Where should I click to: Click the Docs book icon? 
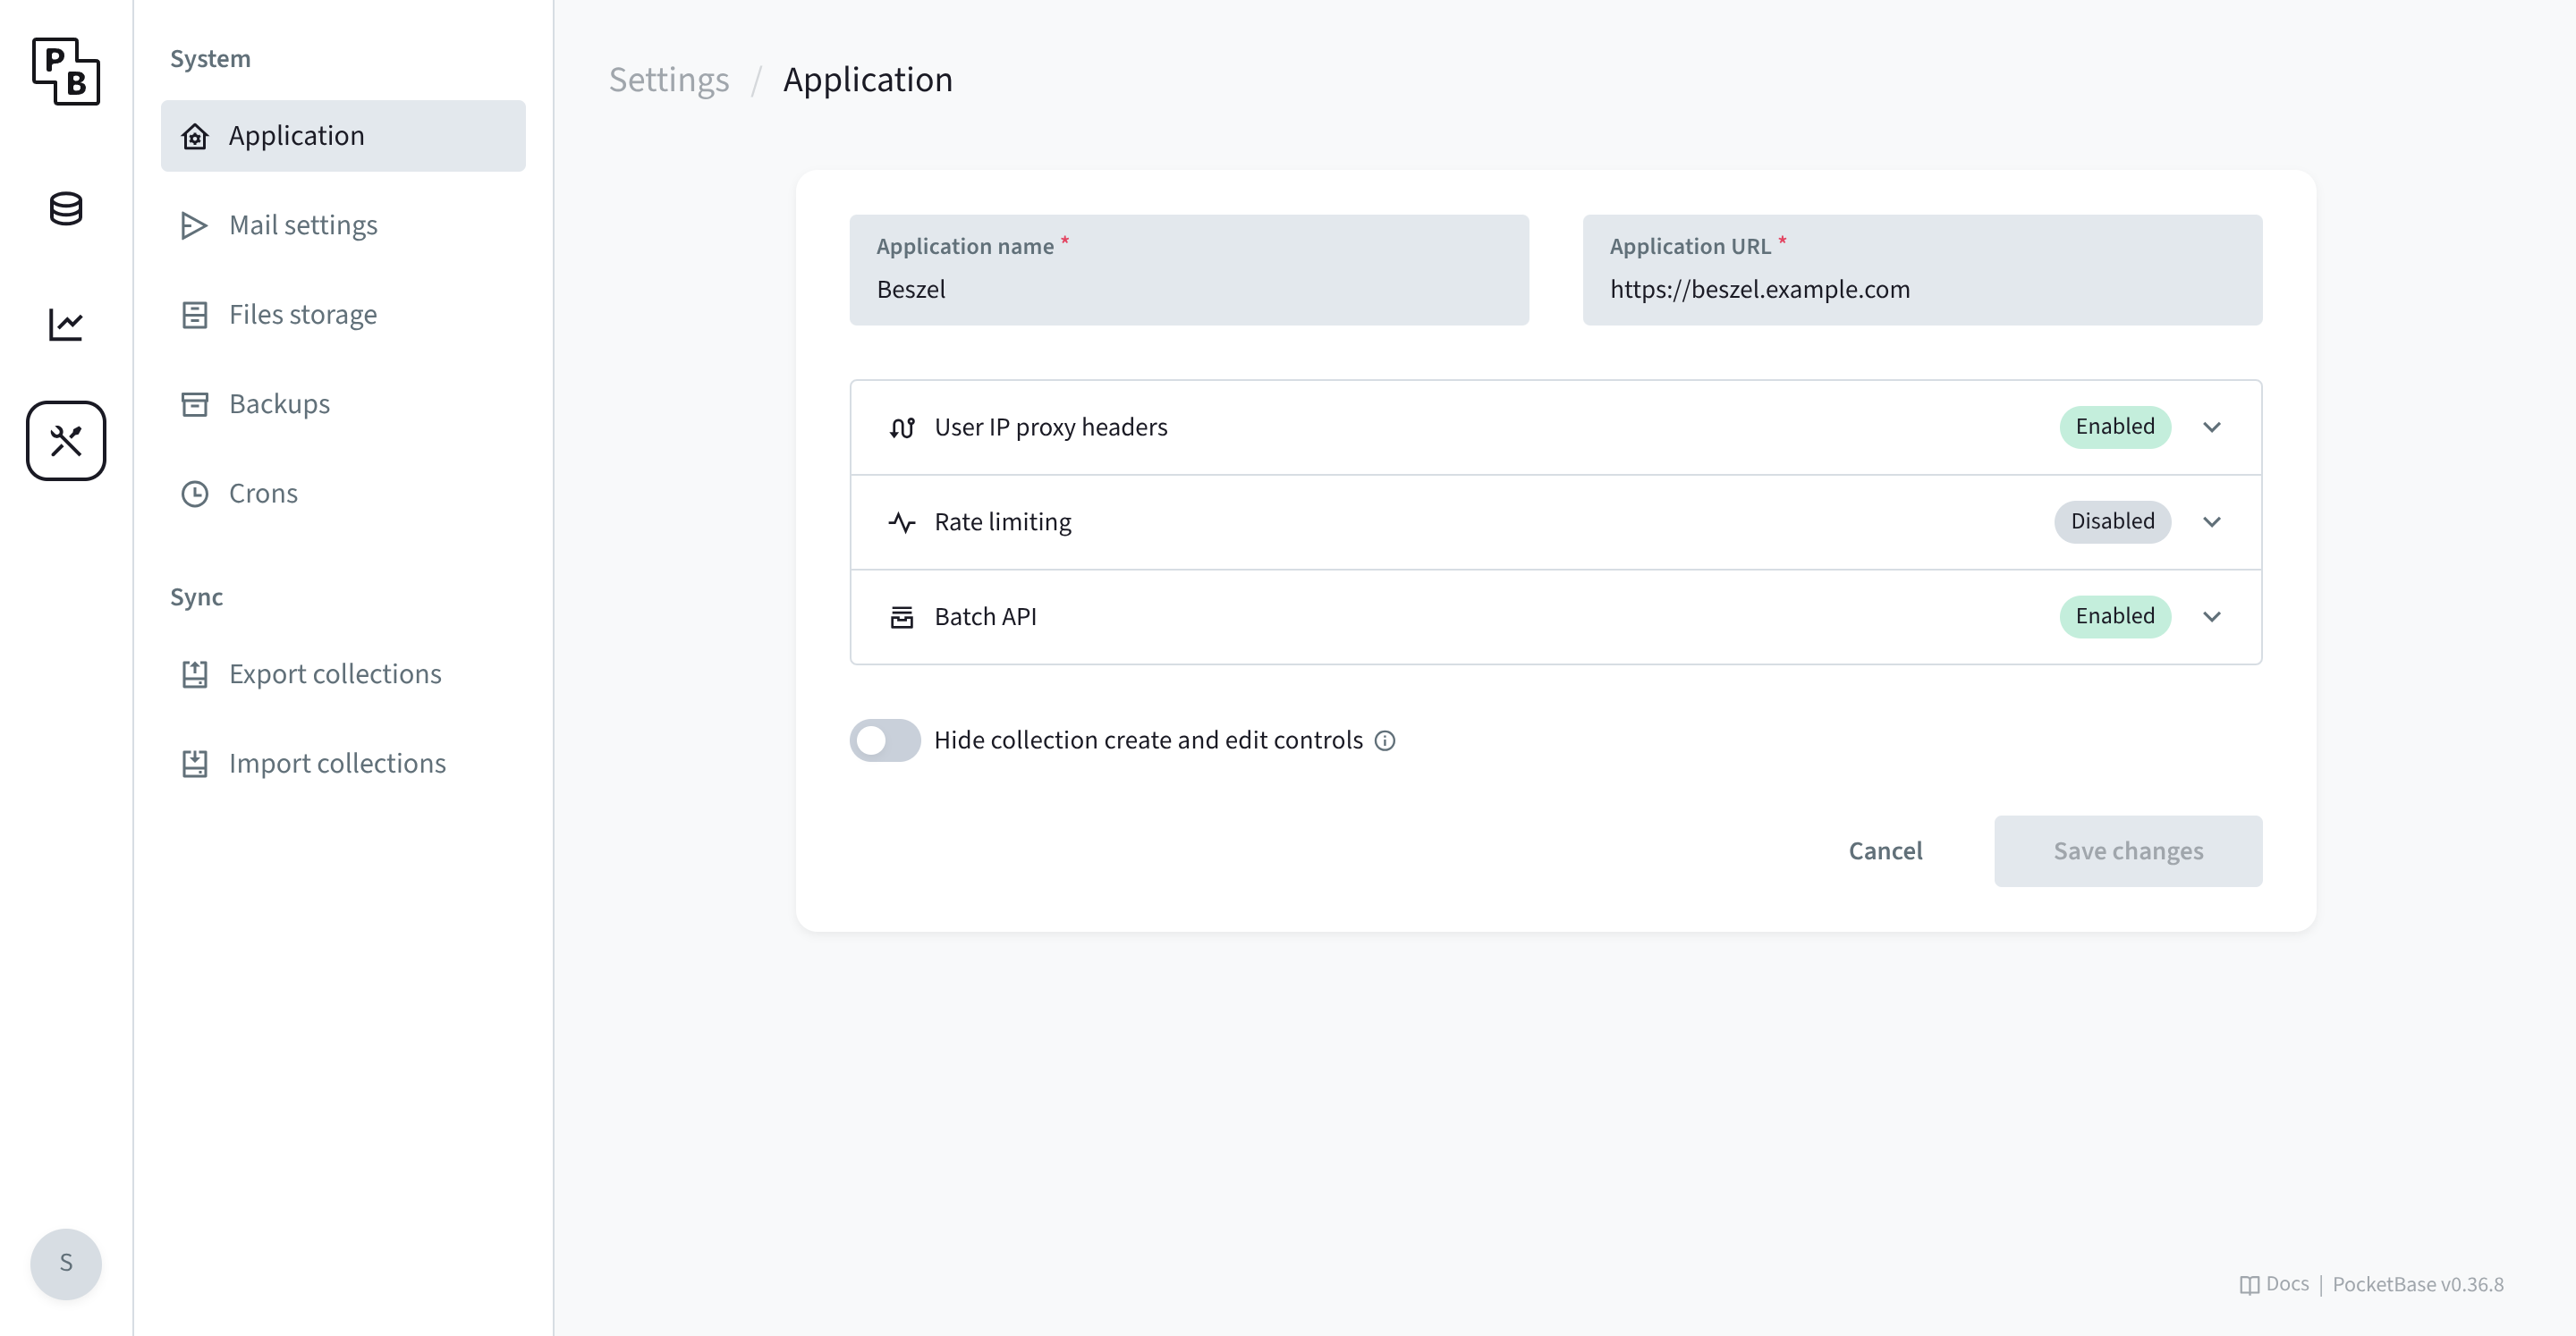point(2249,1285)
